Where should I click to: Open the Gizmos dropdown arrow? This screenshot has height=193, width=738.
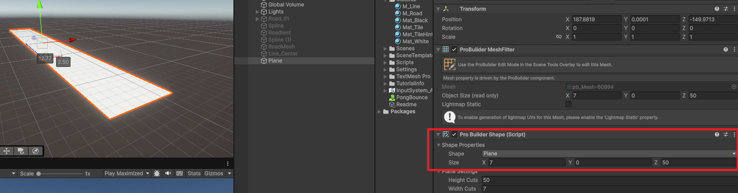[230, 173]
